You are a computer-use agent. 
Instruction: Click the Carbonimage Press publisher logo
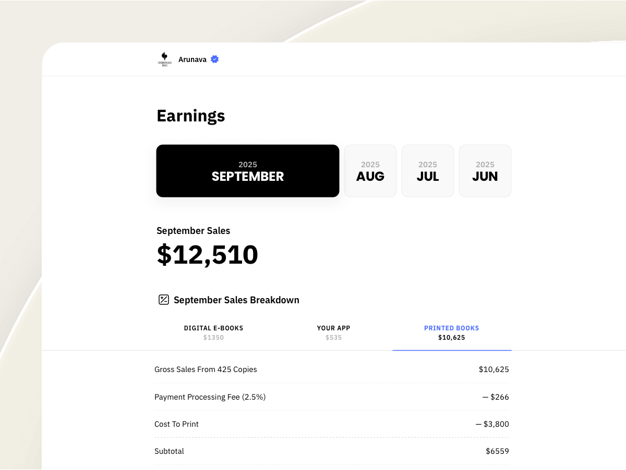pyautogui.click(x=164, y=59)
